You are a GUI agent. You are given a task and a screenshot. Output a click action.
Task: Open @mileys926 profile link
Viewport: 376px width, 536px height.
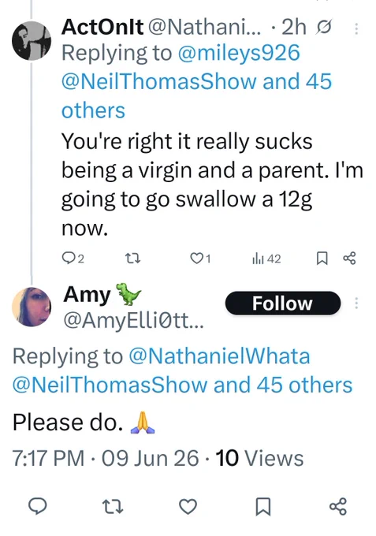(x=239, y=54)
